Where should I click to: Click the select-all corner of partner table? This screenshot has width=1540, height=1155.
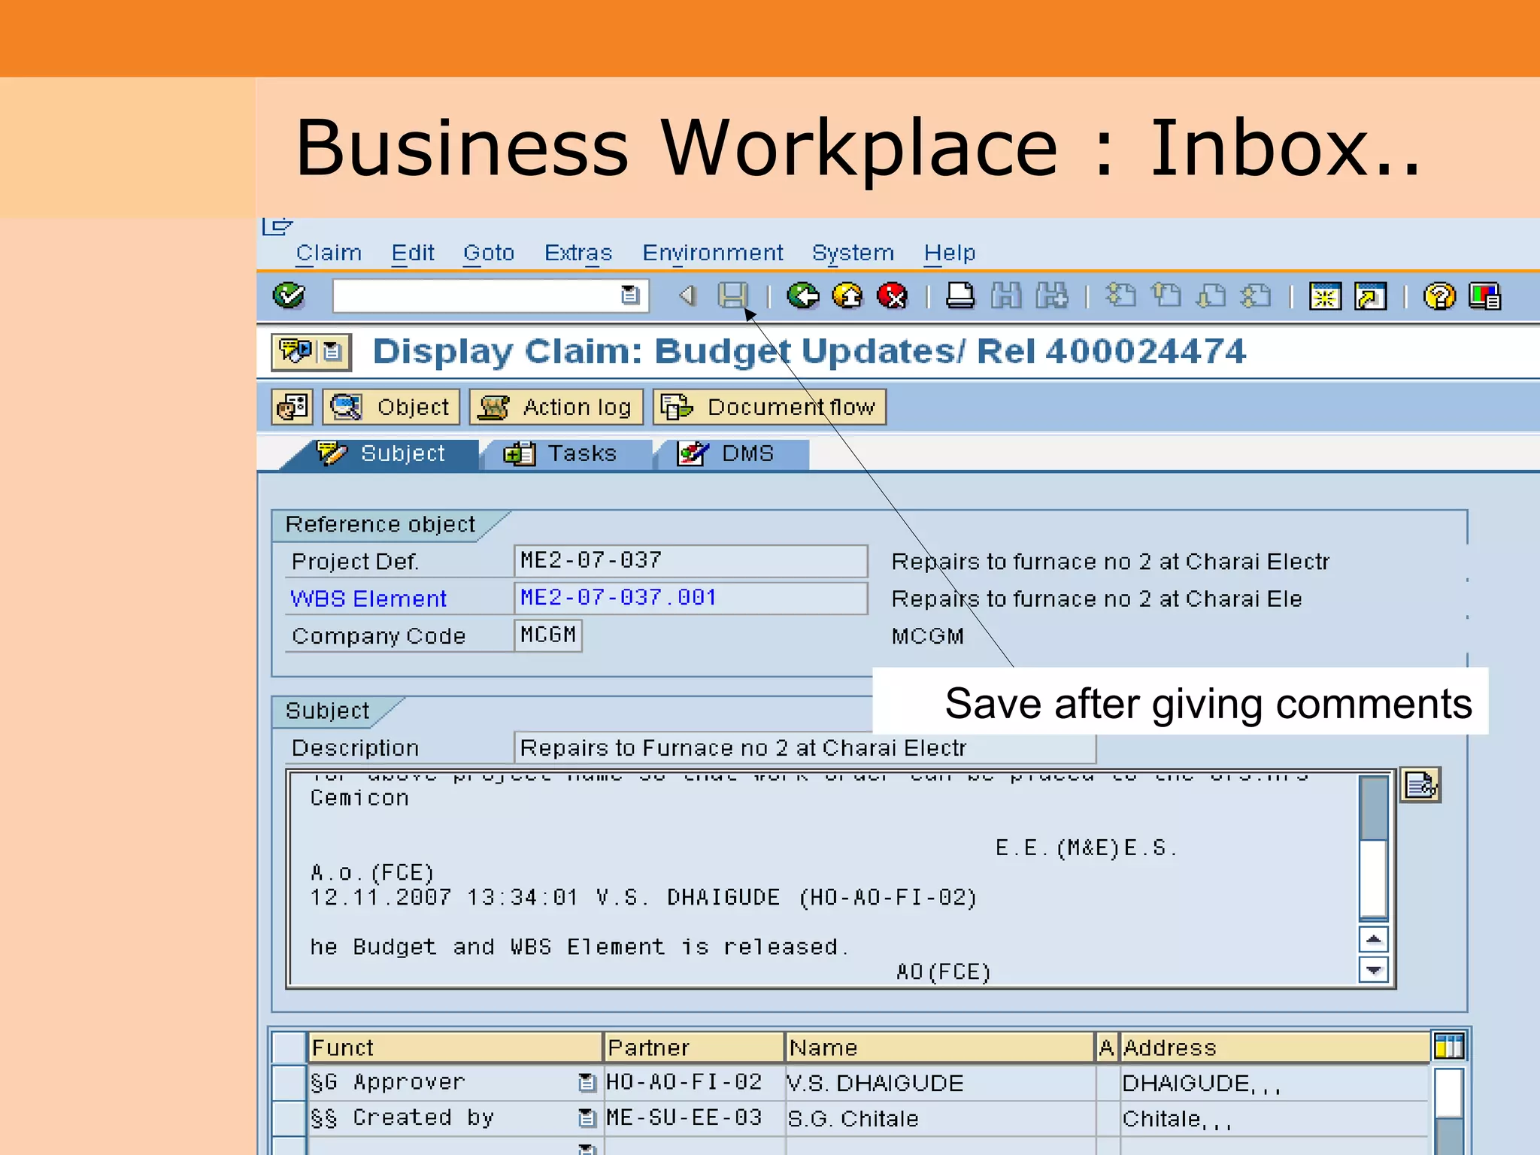288,1047
